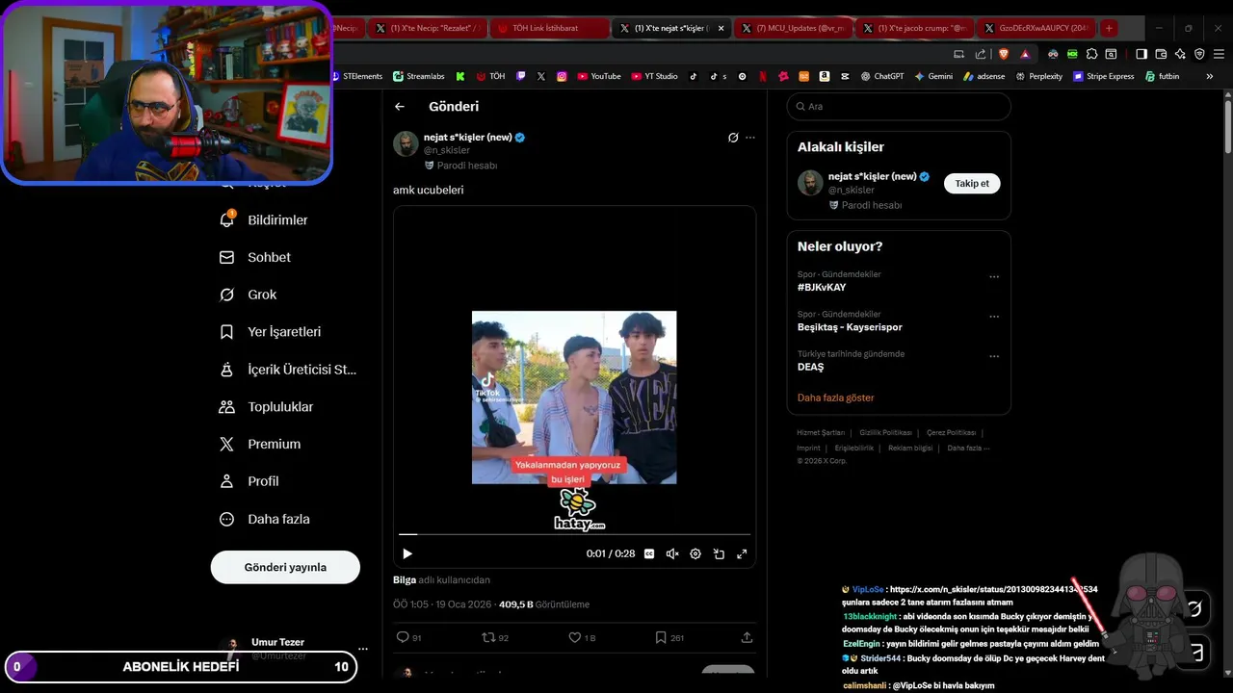Open Premium in the sidebar
This screenshot has height=693, width=1233.
(x=260, y=444)
